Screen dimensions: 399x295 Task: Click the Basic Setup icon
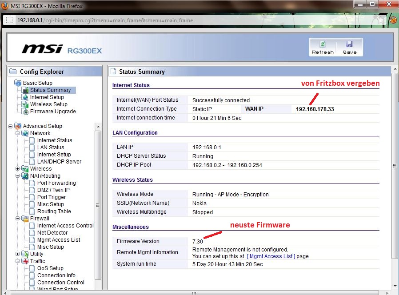coord(18,83)
